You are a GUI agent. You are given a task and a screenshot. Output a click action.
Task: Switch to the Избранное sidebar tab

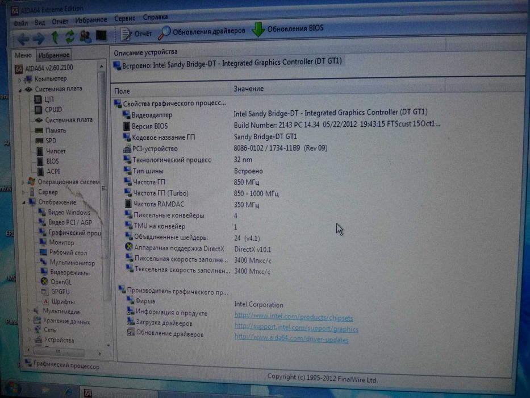click(x=54, y=55)
